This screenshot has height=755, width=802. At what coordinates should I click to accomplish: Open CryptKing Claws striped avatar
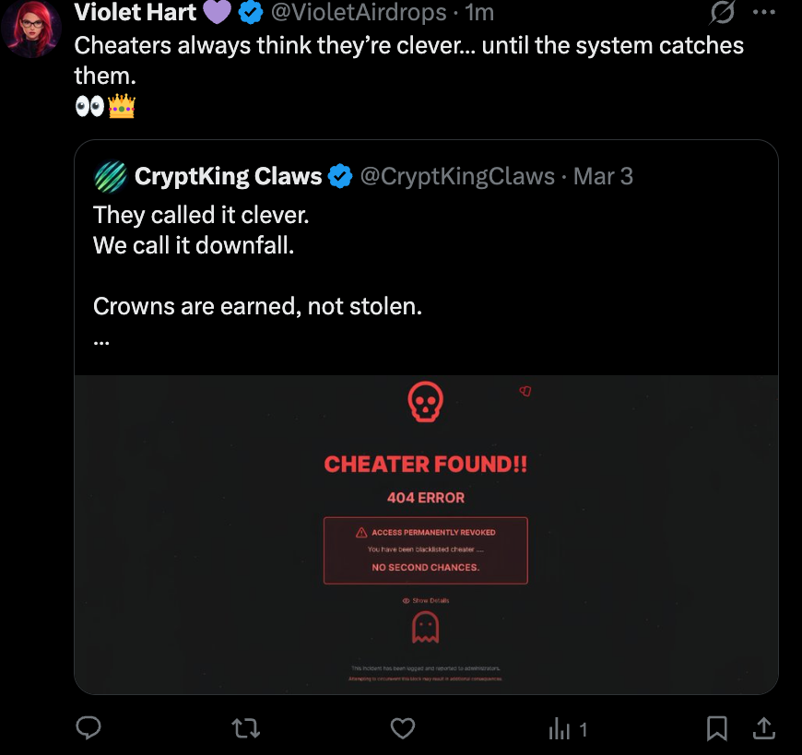tap(111, 176)
